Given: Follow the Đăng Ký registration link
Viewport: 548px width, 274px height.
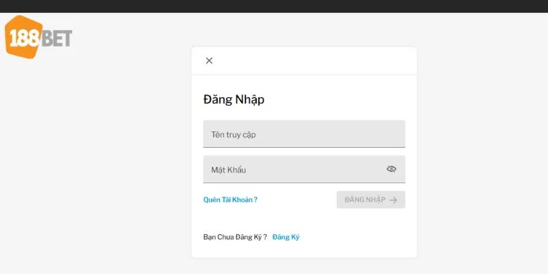Looking at the screenshot, I should (x=286, y=237).
